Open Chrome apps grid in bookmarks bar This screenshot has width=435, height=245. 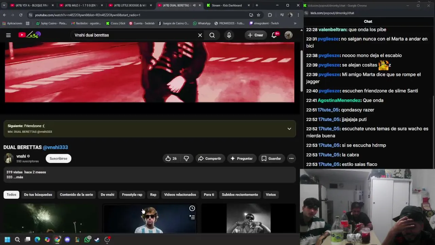28,23
